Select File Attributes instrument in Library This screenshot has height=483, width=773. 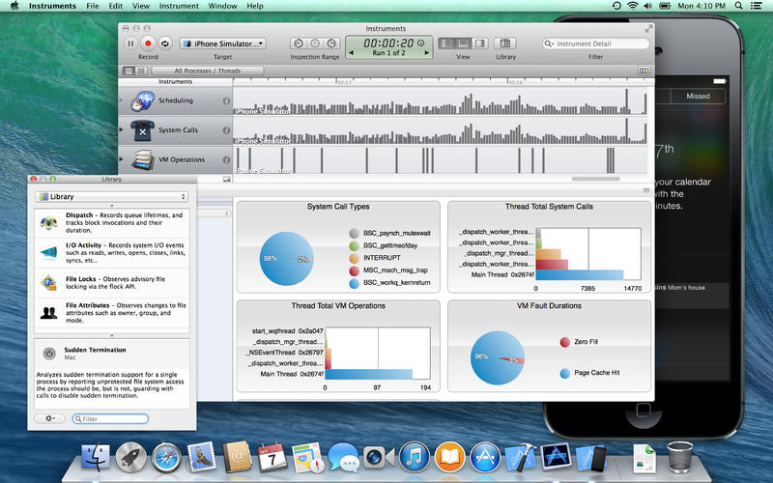[112, 313]
